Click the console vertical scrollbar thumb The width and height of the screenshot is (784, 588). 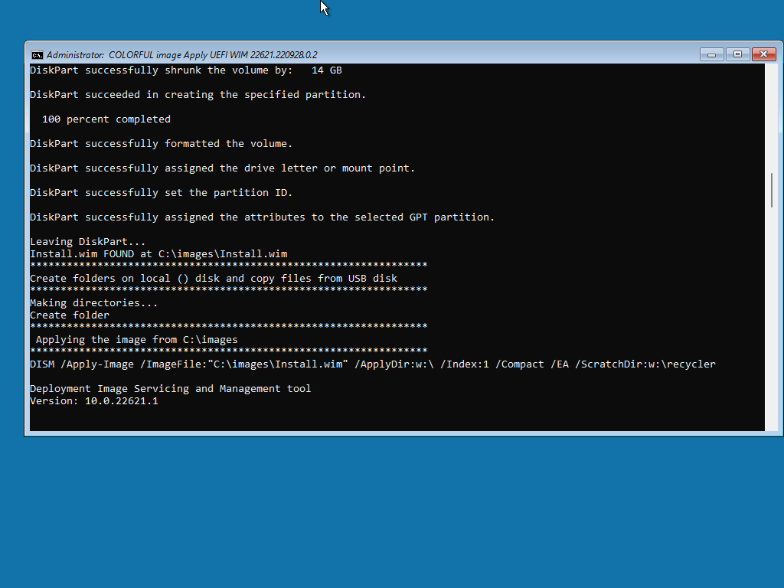[x=772, y=190]
